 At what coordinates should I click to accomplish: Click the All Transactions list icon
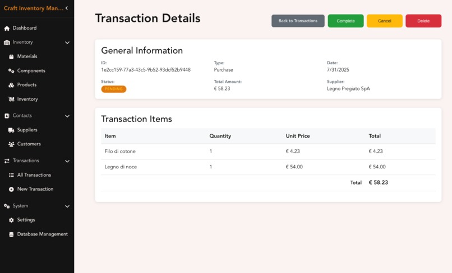11,175
